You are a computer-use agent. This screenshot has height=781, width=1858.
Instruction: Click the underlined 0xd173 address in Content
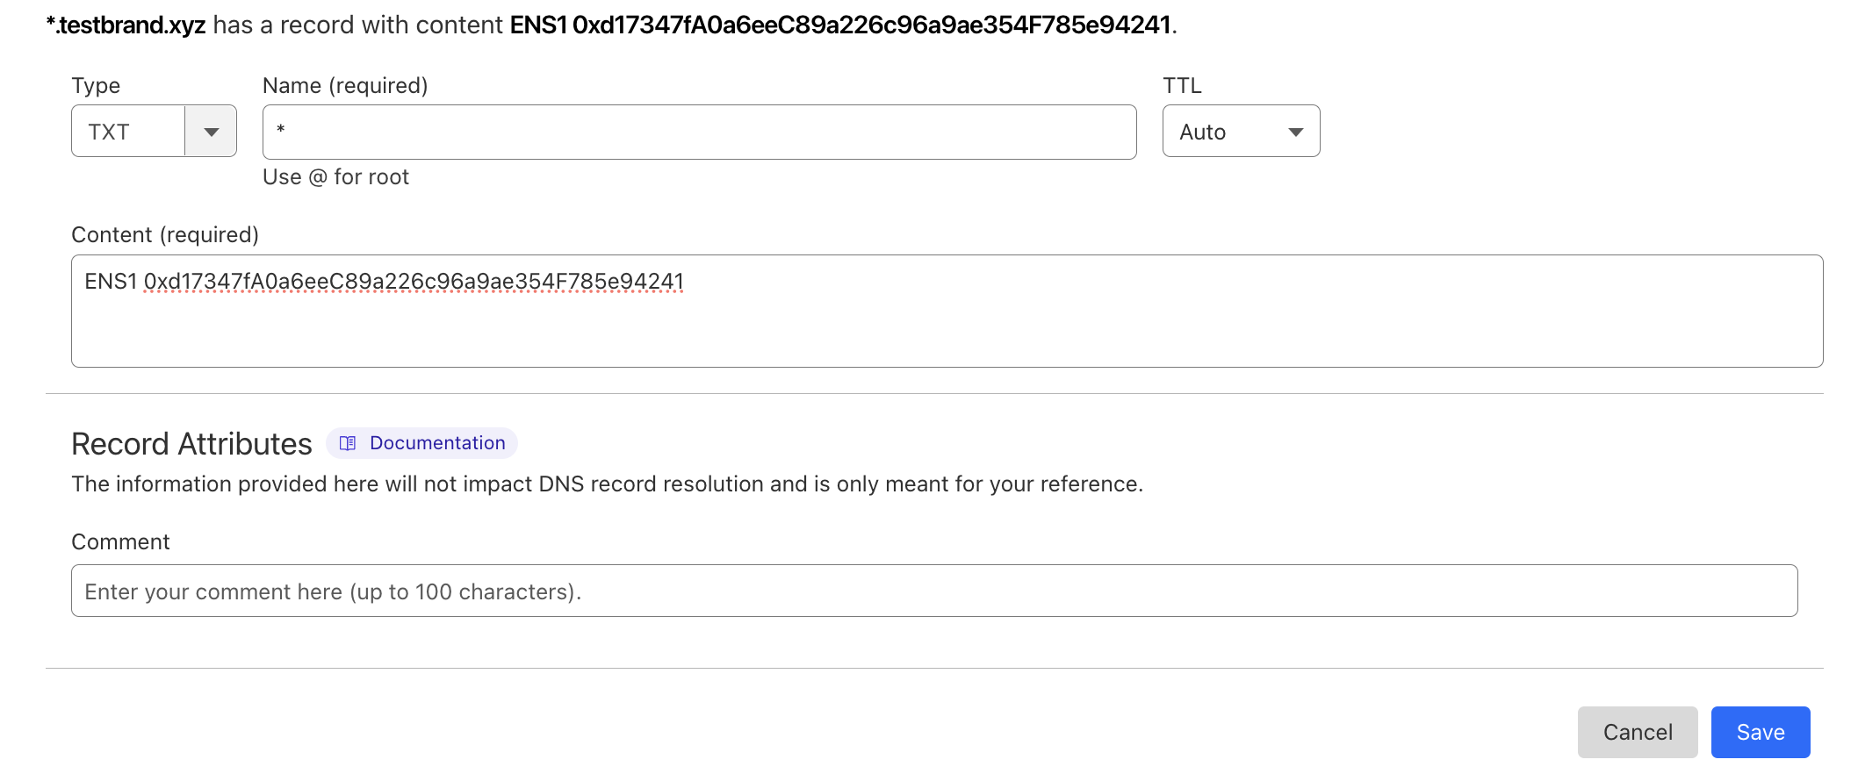click(x=413, y=282)
